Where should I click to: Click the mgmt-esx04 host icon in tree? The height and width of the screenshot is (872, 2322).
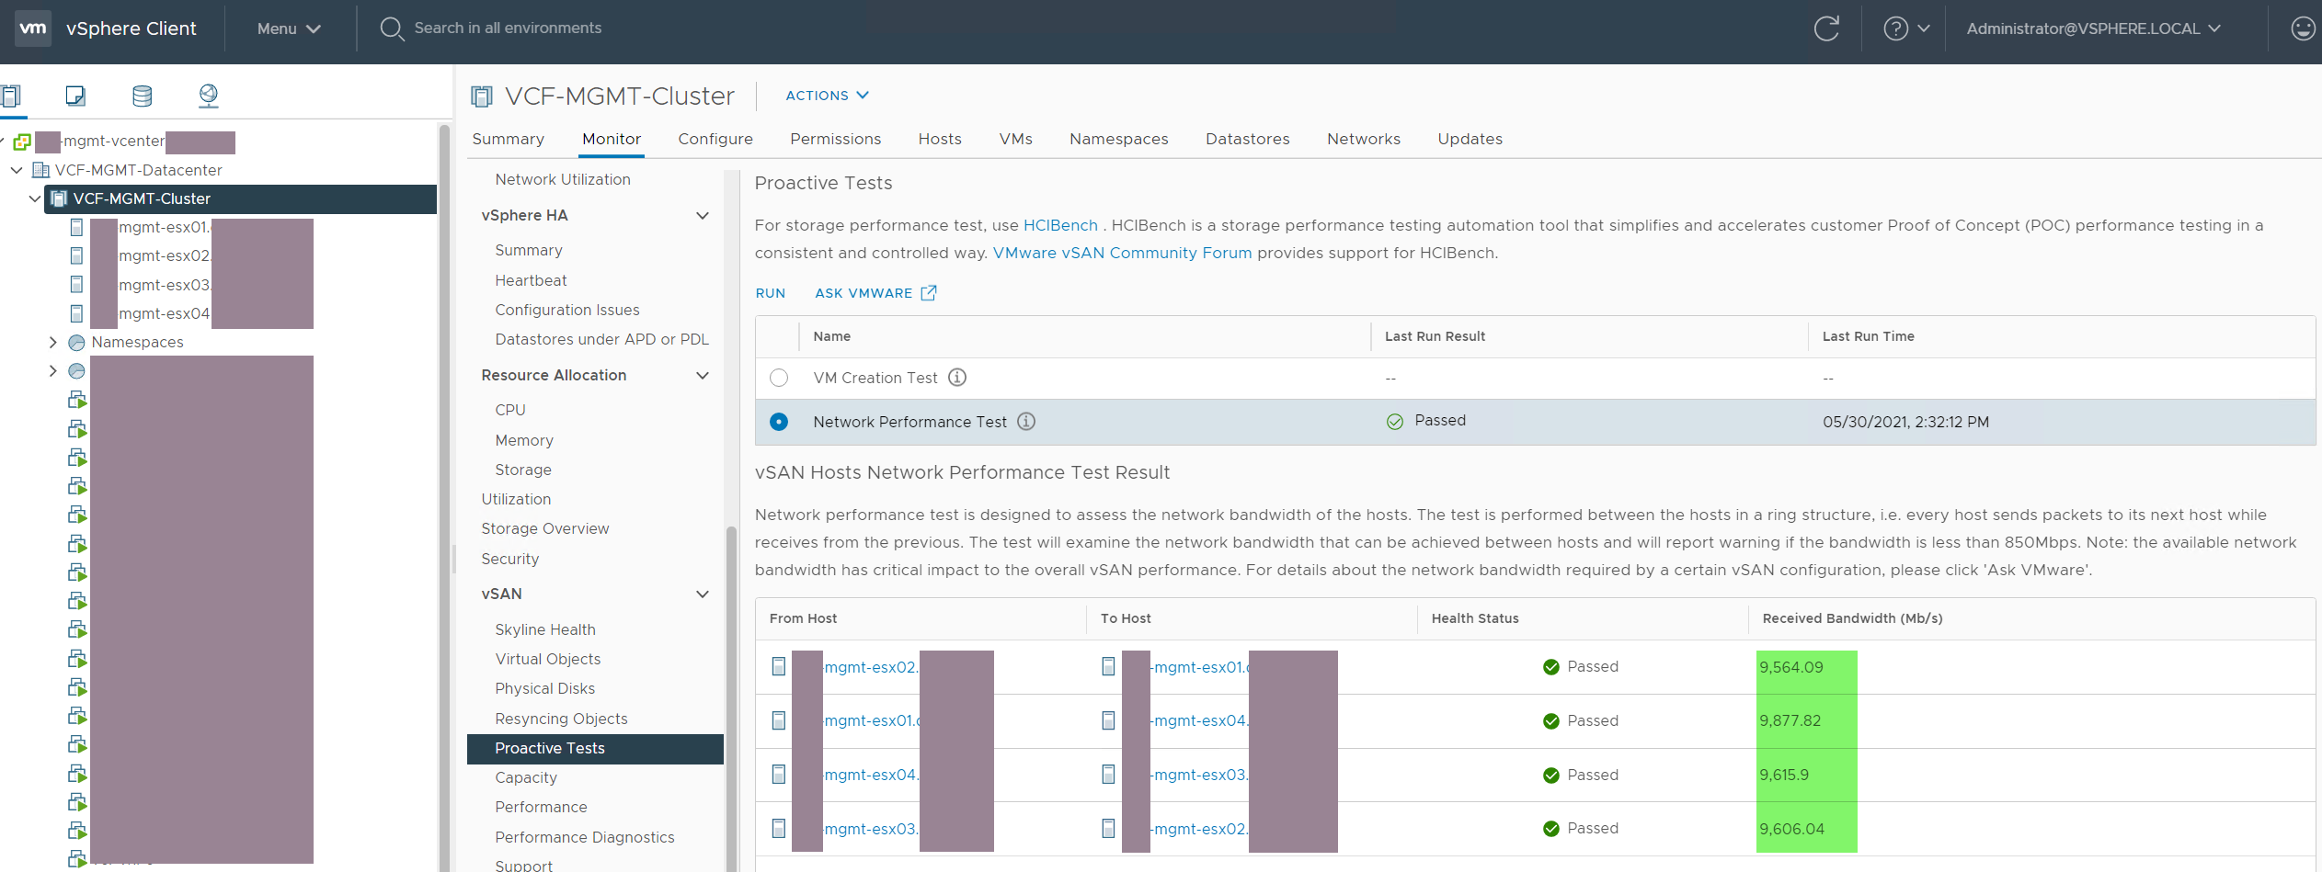click(x=77, y=313)
